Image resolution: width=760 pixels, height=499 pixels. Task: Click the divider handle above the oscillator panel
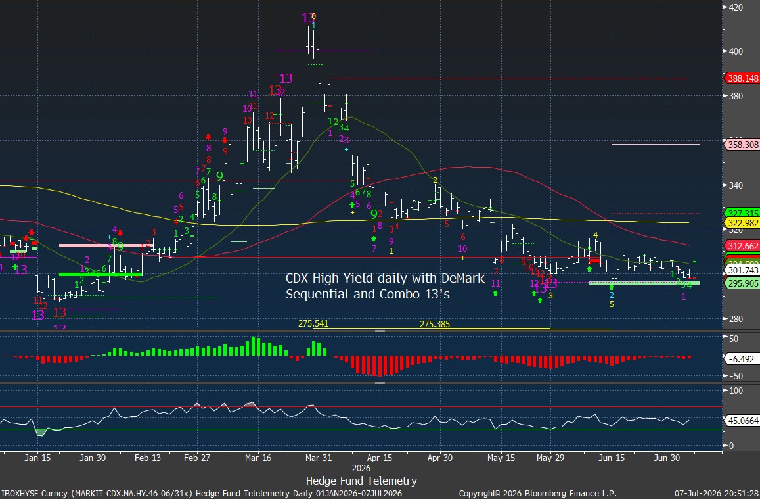(380, 383)
